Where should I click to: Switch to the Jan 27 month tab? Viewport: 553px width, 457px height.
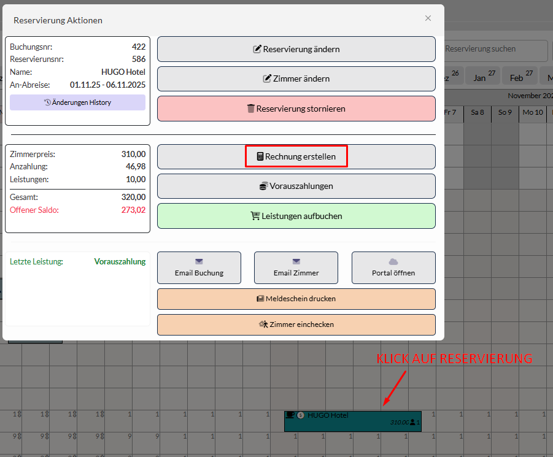(483, 77)
